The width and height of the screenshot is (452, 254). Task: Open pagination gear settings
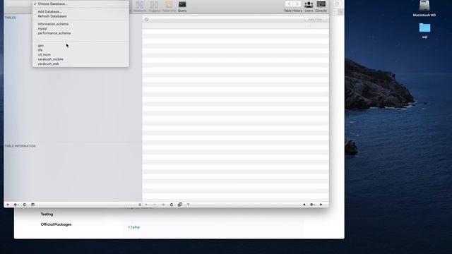(312, 205)
